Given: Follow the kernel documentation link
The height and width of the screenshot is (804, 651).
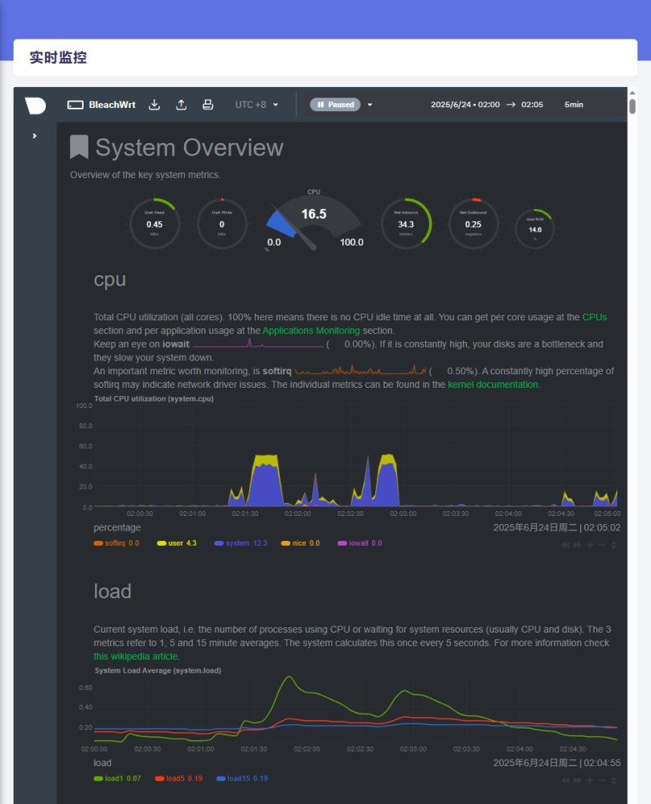Looking at the screenshot, I should (493, 385).
